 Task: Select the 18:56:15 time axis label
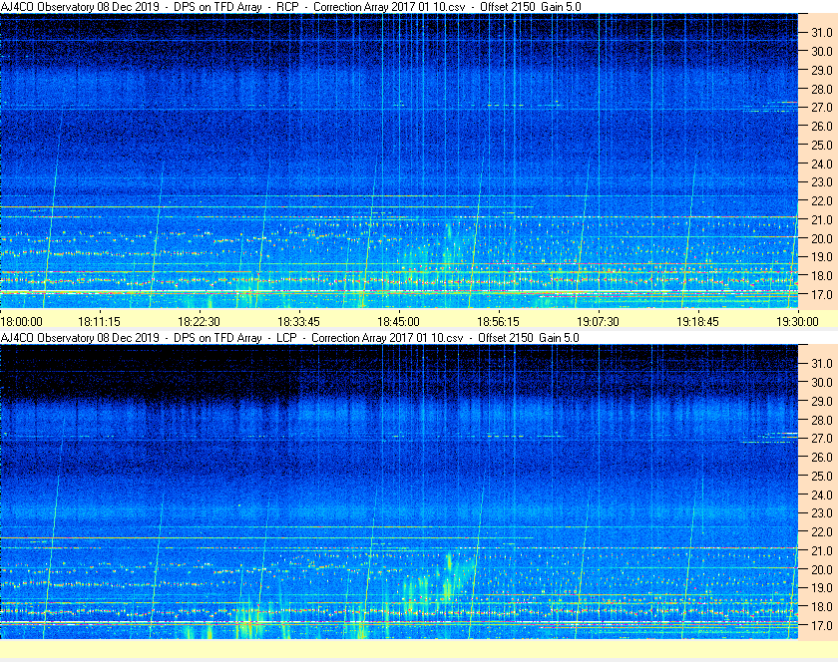[498, 322]
